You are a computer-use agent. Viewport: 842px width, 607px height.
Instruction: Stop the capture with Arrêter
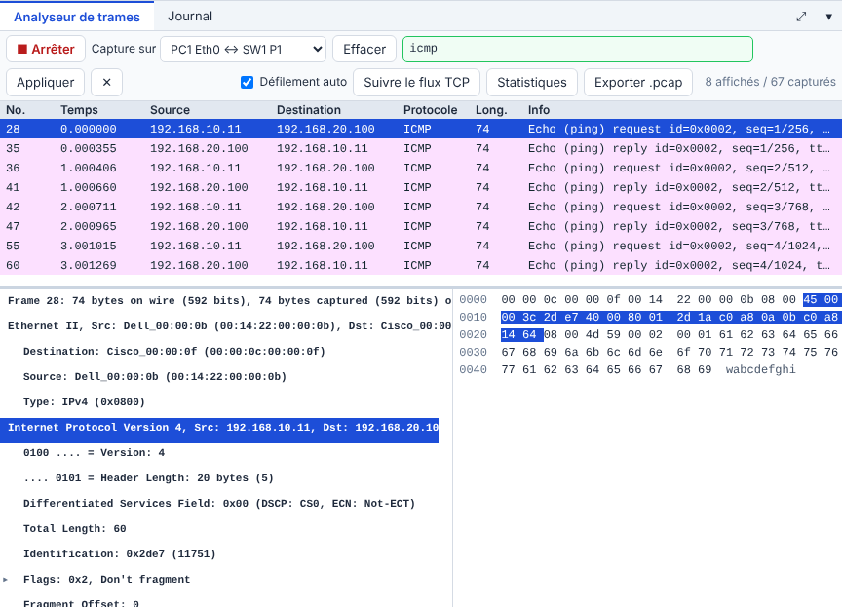46,50
